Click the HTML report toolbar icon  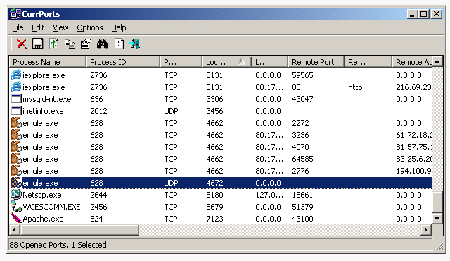pyautogui.click(x=119, y=44)
